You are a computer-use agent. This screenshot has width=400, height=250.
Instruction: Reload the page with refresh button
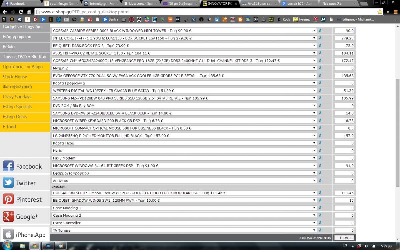21,12
